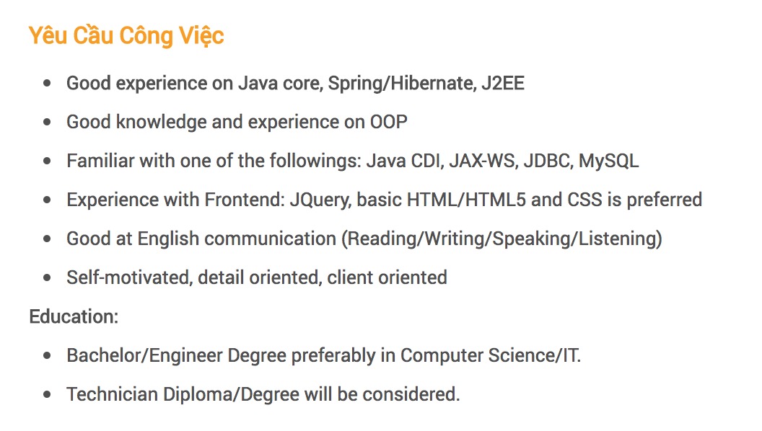Click the "(Reading/Writing/Speaking/Listening)" parenthetical text

(x=502, y=239)
